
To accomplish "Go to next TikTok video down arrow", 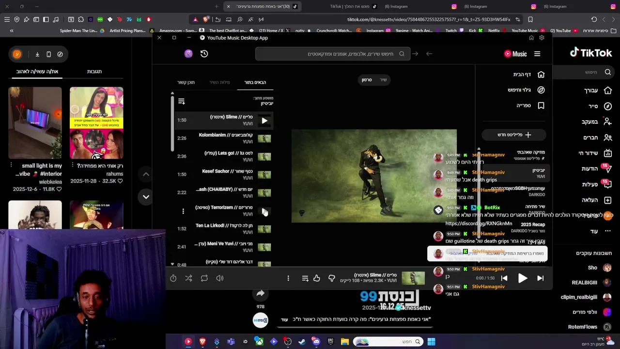I will [x=146, y=197].
